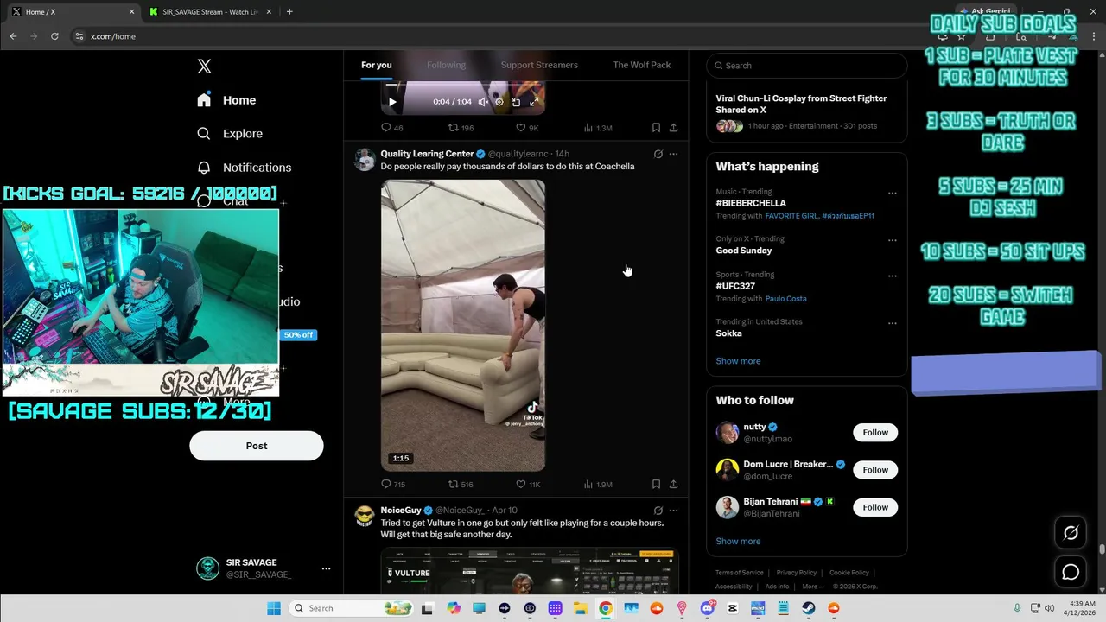The width and height of the screenshot is (1106, 622).
Task: Share the top video post
Action: tap(673, 128)
